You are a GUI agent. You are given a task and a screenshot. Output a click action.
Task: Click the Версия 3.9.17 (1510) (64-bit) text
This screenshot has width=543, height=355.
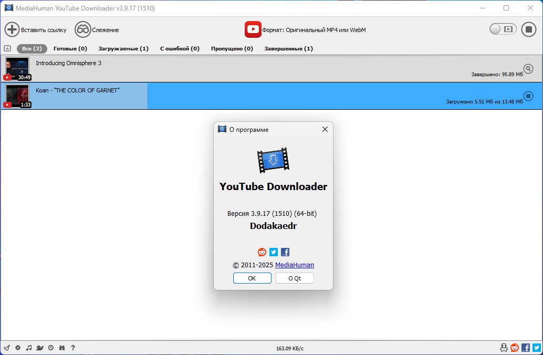coord(272,214)
